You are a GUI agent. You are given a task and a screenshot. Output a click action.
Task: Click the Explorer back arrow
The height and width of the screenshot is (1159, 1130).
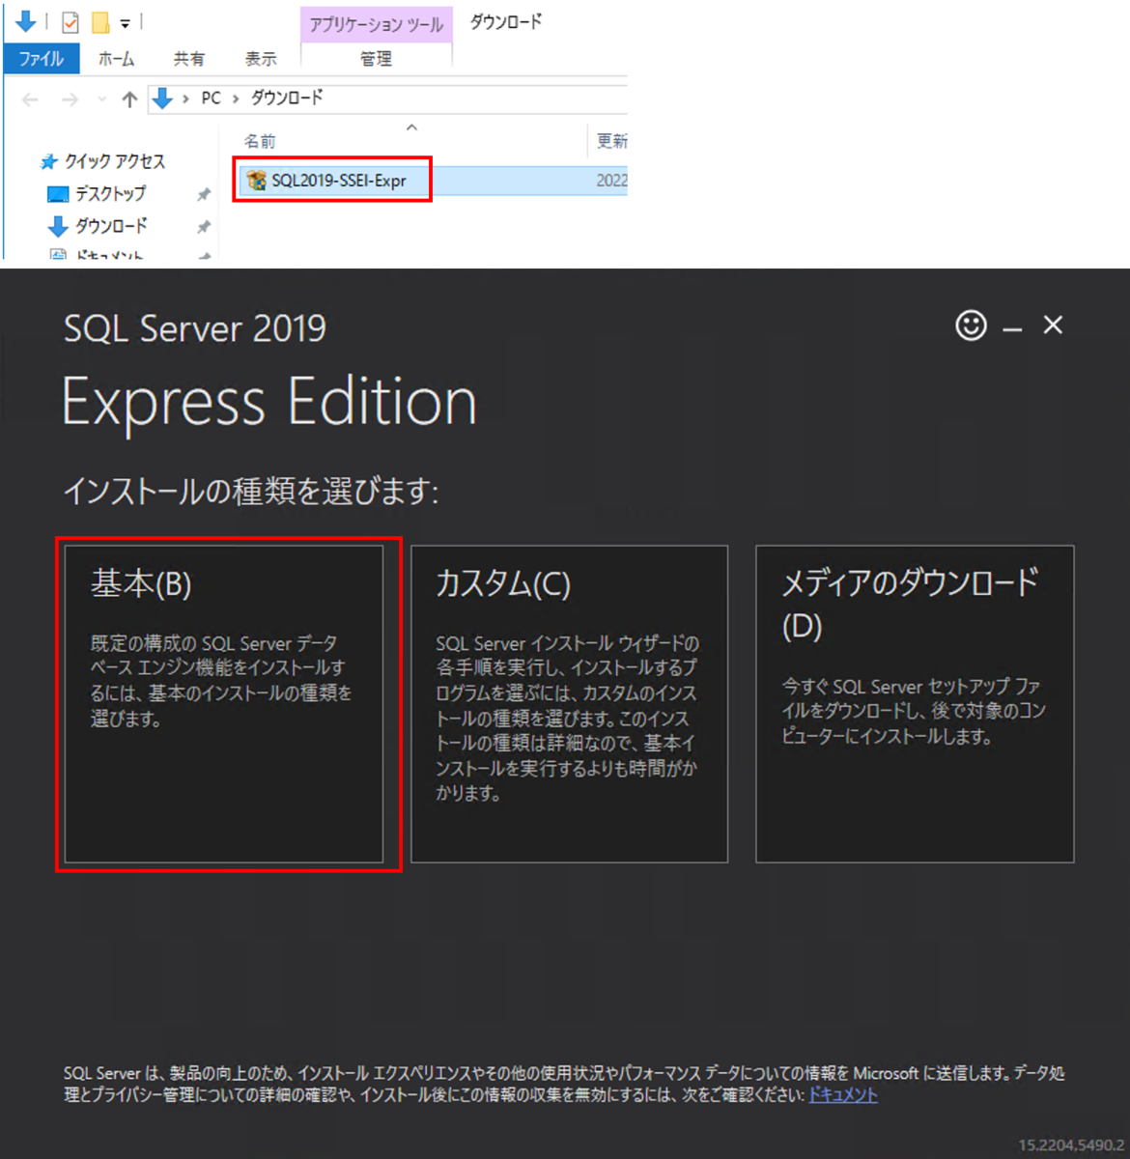(30, 99)
